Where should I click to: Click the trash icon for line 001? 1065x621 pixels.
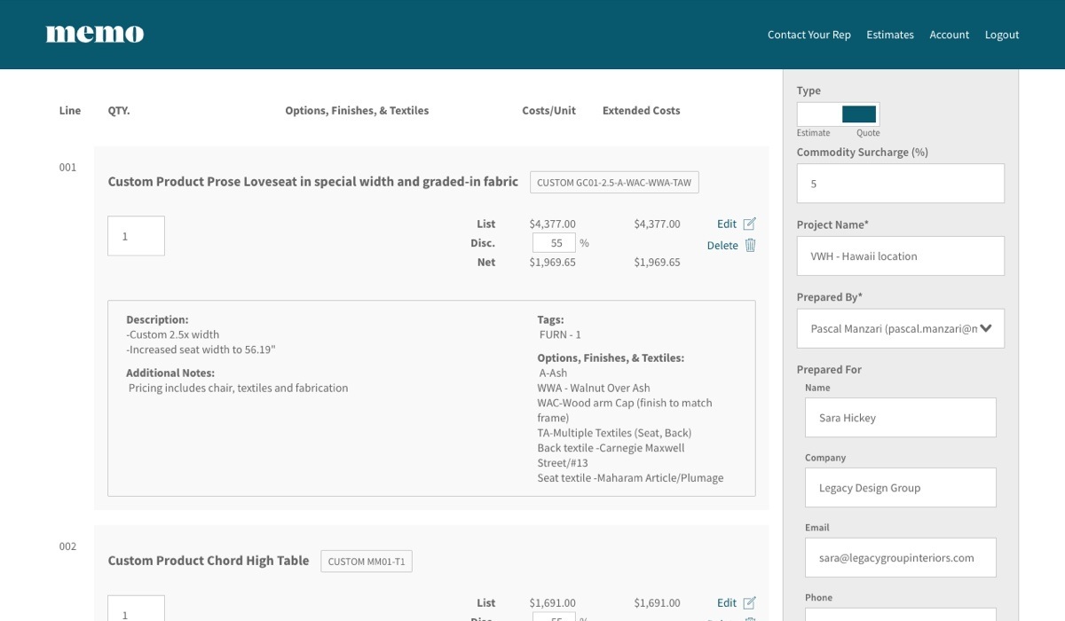point(750,246)
